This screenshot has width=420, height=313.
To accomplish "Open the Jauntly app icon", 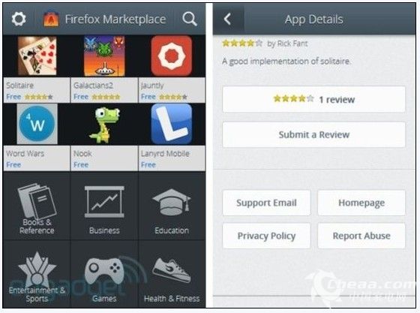I will click(x=172, y=56).
